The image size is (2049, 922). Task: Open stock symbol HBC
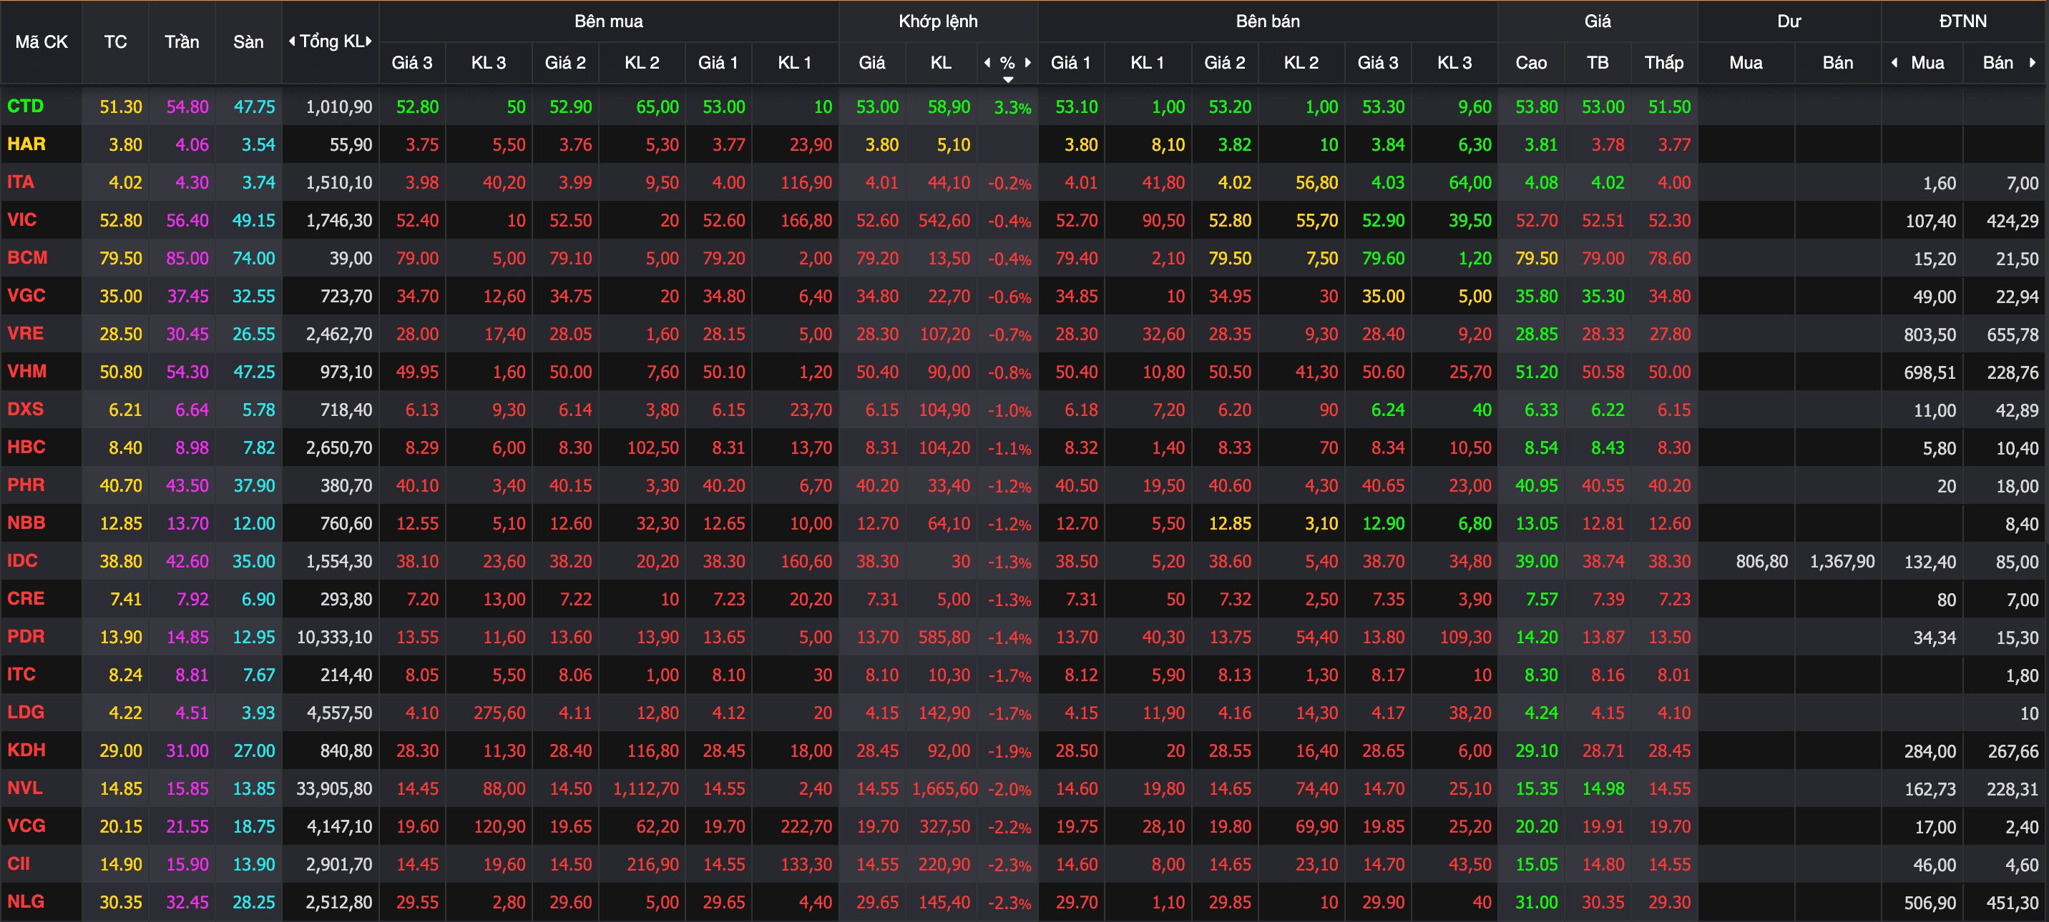click(26, 447)
